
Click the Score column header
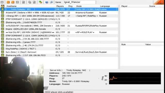pyautogui.click(x=152, y=6)
